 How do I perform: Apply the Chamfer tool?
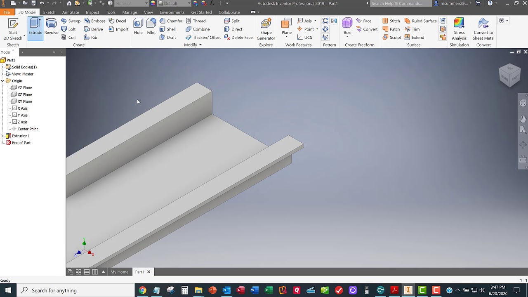pos(171,21)
